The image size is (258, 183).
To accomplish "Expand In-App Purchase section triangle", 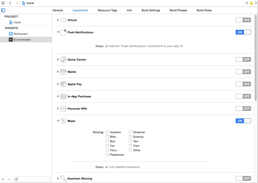I will pos(58,96).
